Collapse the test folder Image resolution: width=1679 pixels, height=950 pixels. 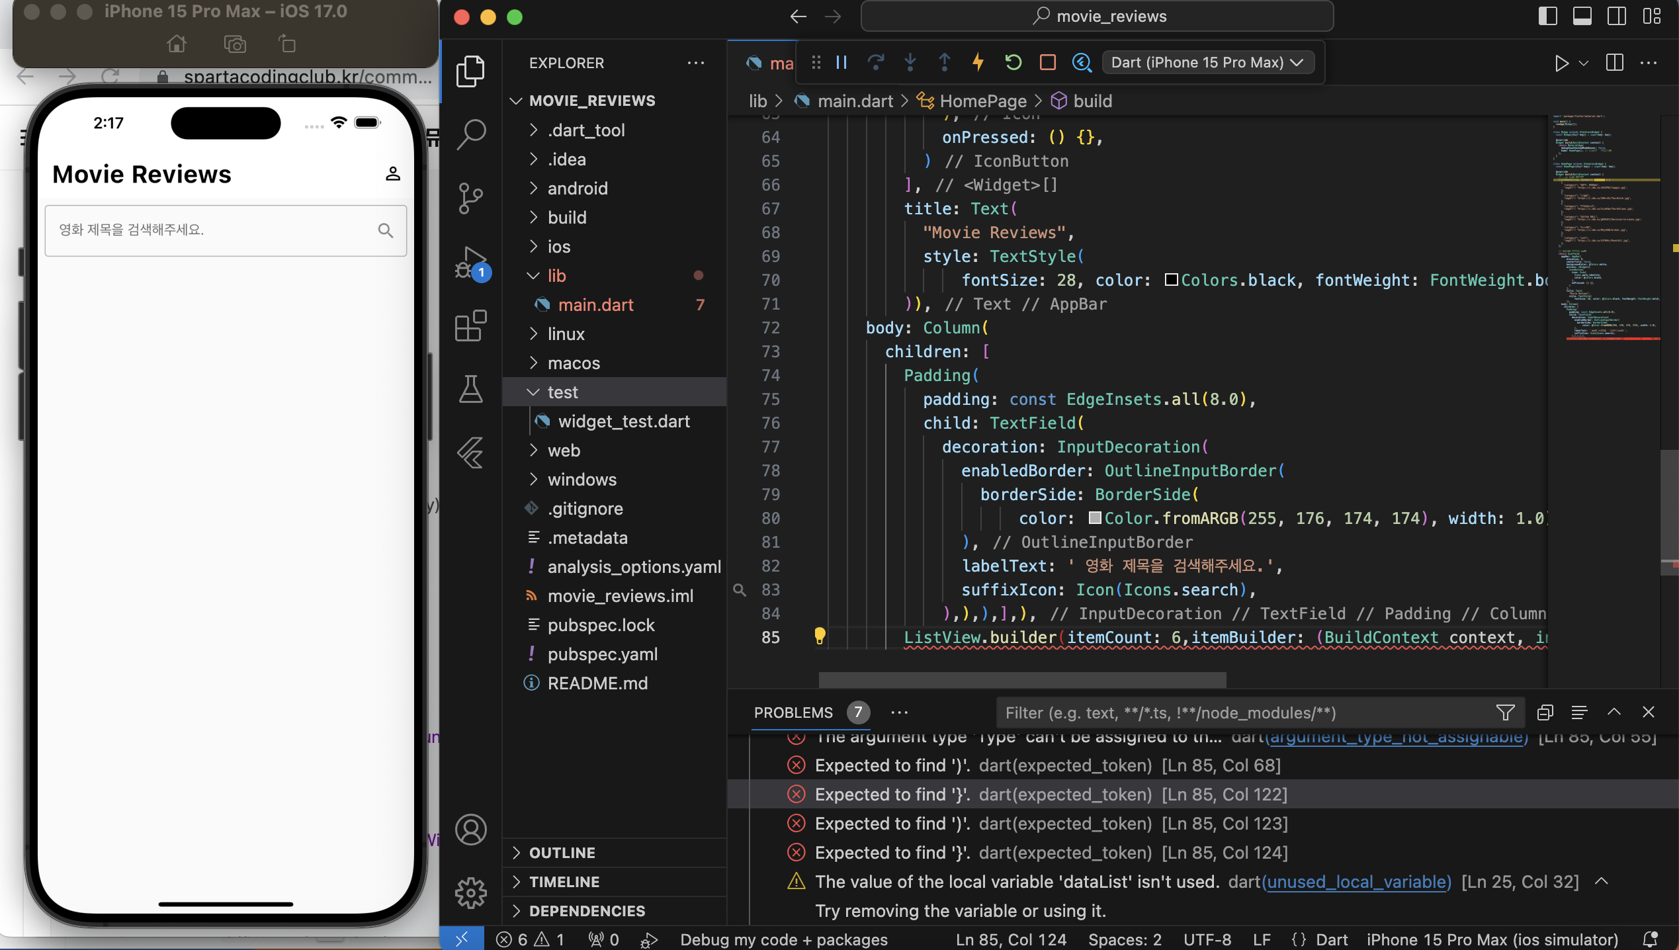tap(615, 392)
